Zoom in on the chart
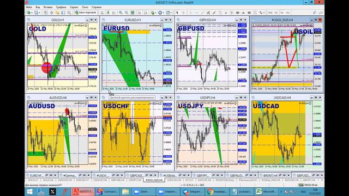This screenshot has height=196, width=349. point(121,13)
